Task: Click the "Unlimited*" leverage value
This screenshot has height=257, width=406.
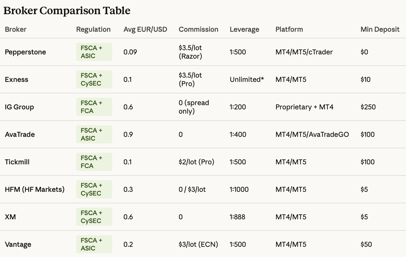Action: [247, 80]
